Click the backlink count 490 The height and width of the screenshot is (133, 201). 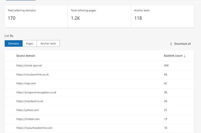tap(166, 65)
